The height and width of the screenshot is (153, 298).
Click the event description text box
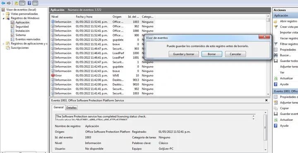(155, 117)
